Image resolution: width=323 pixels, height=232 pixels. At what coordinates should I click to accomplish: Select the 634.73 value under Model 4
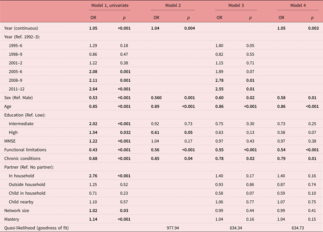[298, 228]
